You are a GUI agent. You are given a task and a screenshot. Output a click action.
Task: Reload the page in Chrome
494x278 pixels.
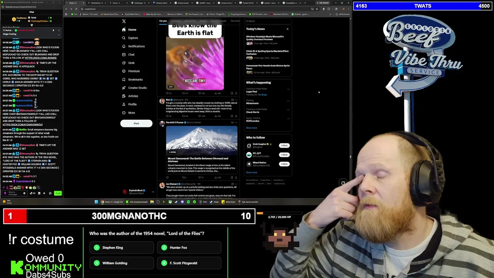[76, 9]
